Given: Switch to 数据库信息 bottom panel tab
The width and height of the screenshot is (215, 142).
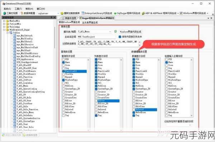Looking at the screenshot, I should coord(30,135).
